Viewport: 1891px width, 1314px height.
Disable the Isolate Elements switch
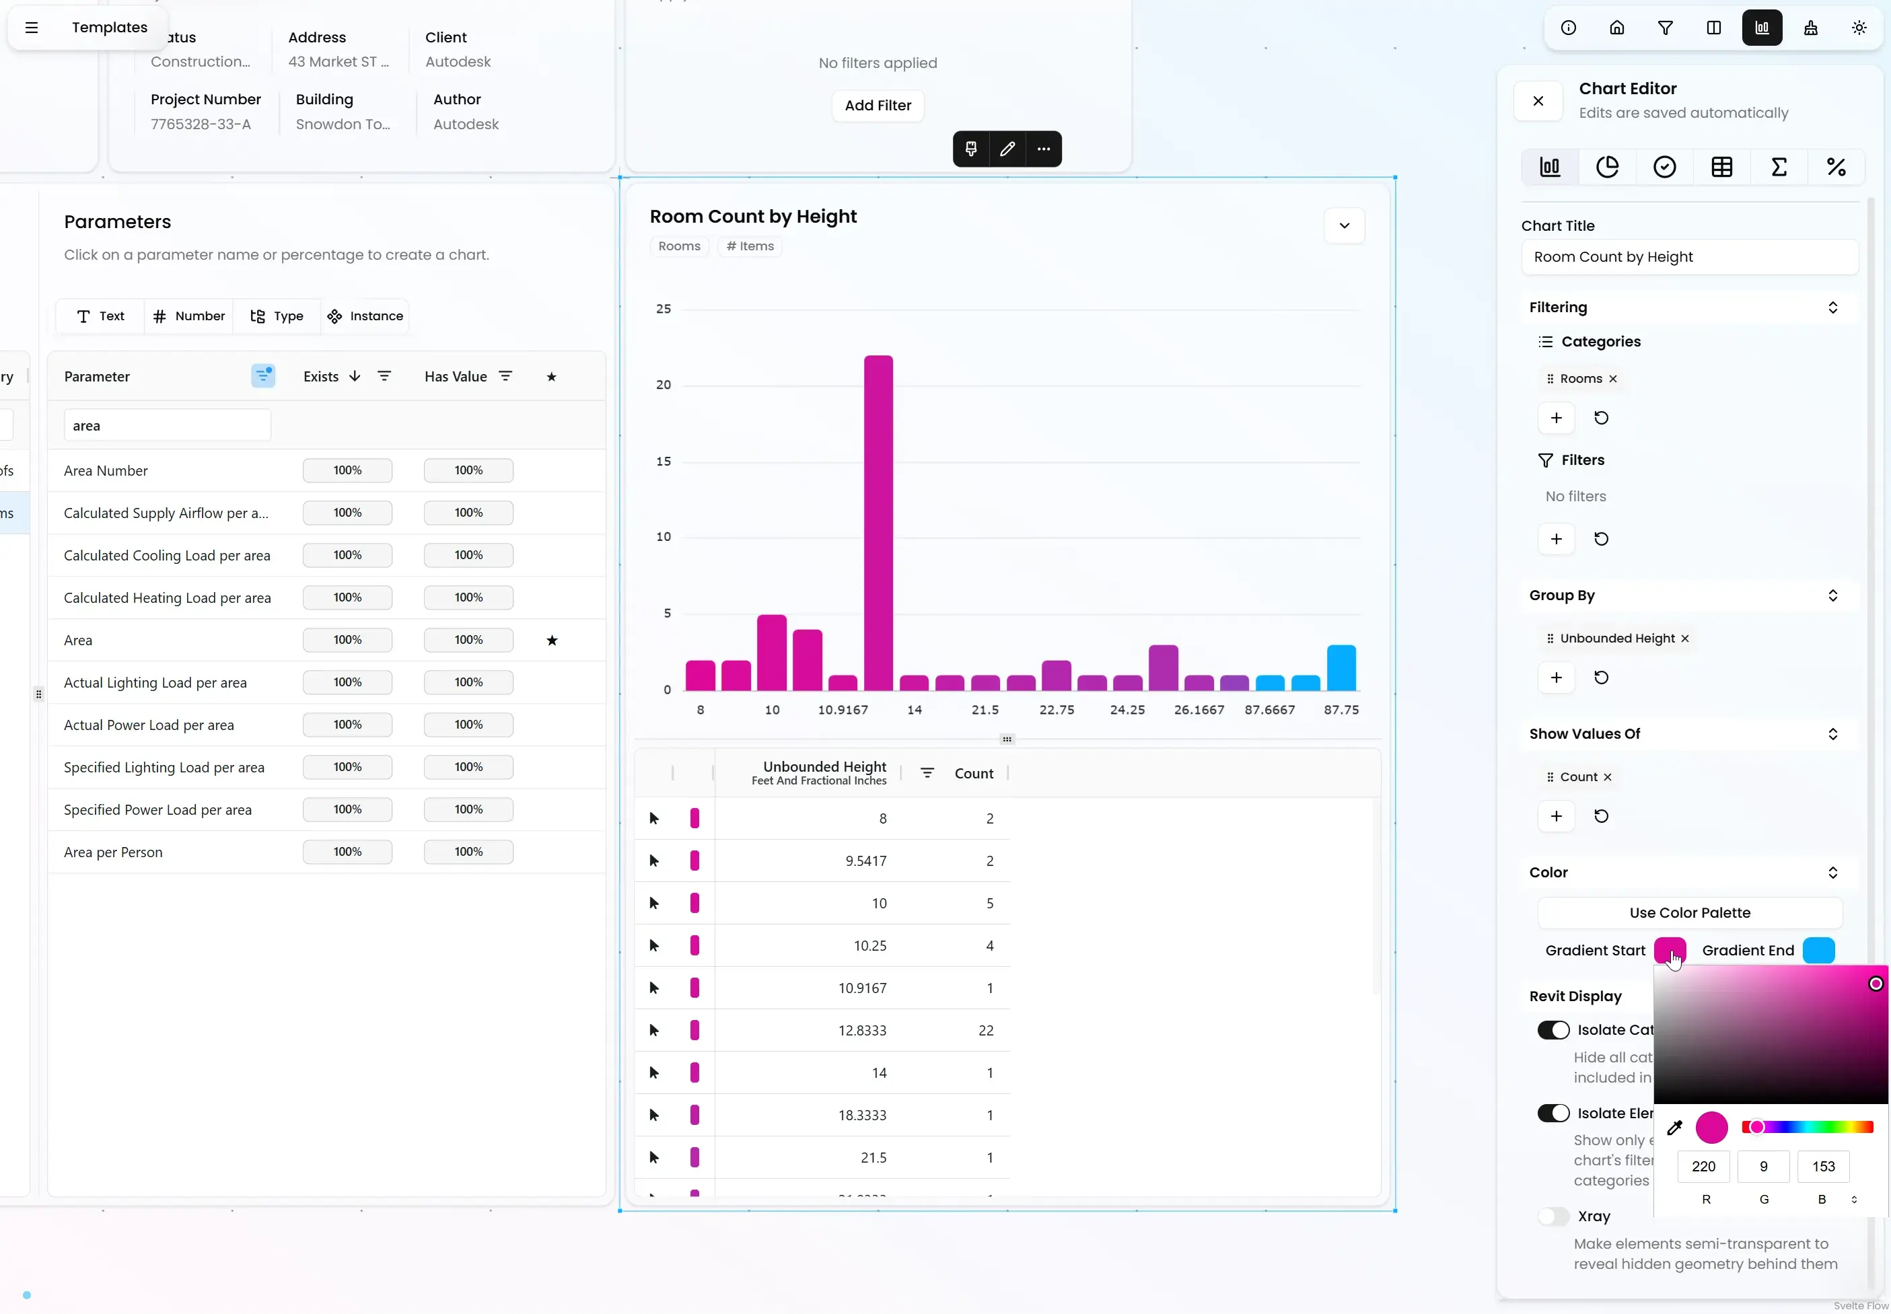(1553, 1113)
